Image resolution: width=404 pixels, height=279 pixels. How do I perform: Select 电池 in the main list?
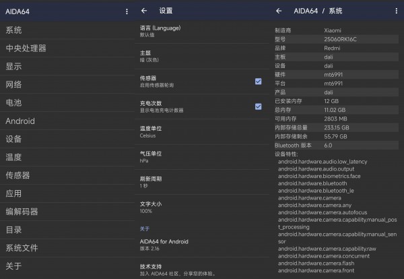(x=67, y=102)
